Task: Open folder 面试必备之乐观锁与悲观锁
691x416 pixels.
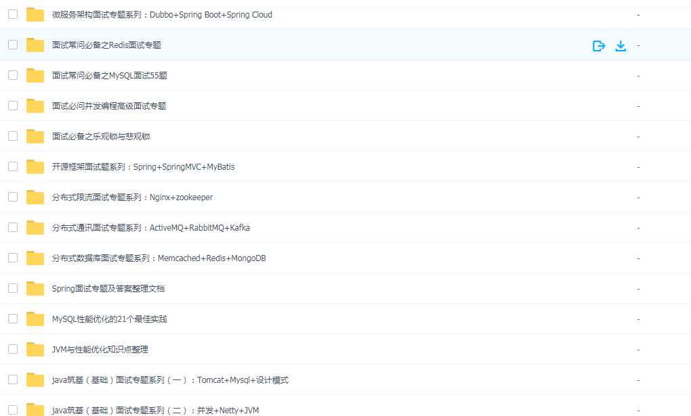Action: coord(101,136)
